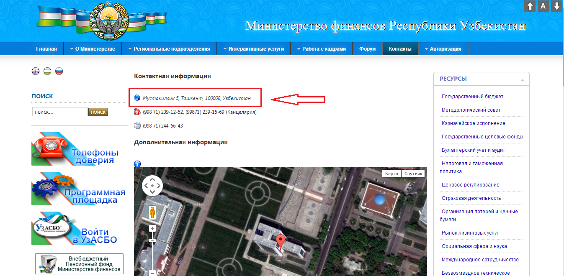Switch map to Спутник satellite view
The width and height of the screenshot is (564, 276).
pyautogui.click(x=413, y=174)
